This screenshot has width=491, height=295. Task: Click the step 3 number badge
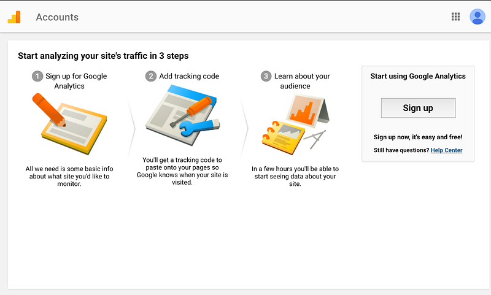(x=266, y=76)
